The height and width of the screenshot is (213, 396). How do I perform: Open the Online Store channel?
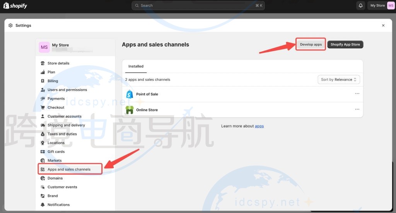coord(147,110)
